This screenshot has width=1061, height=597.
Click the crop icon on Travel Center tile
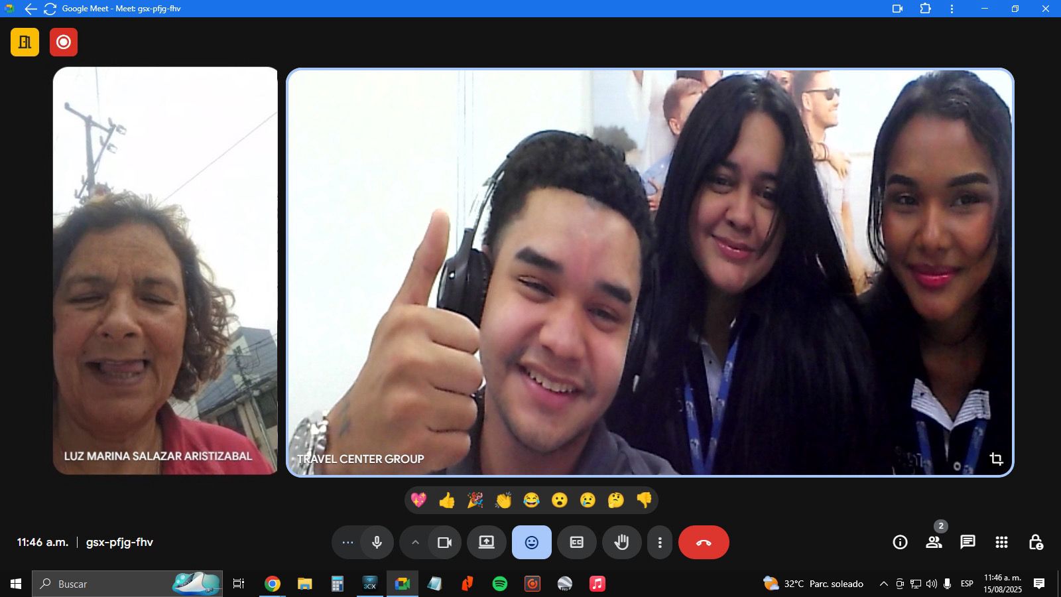click(996, 459)
